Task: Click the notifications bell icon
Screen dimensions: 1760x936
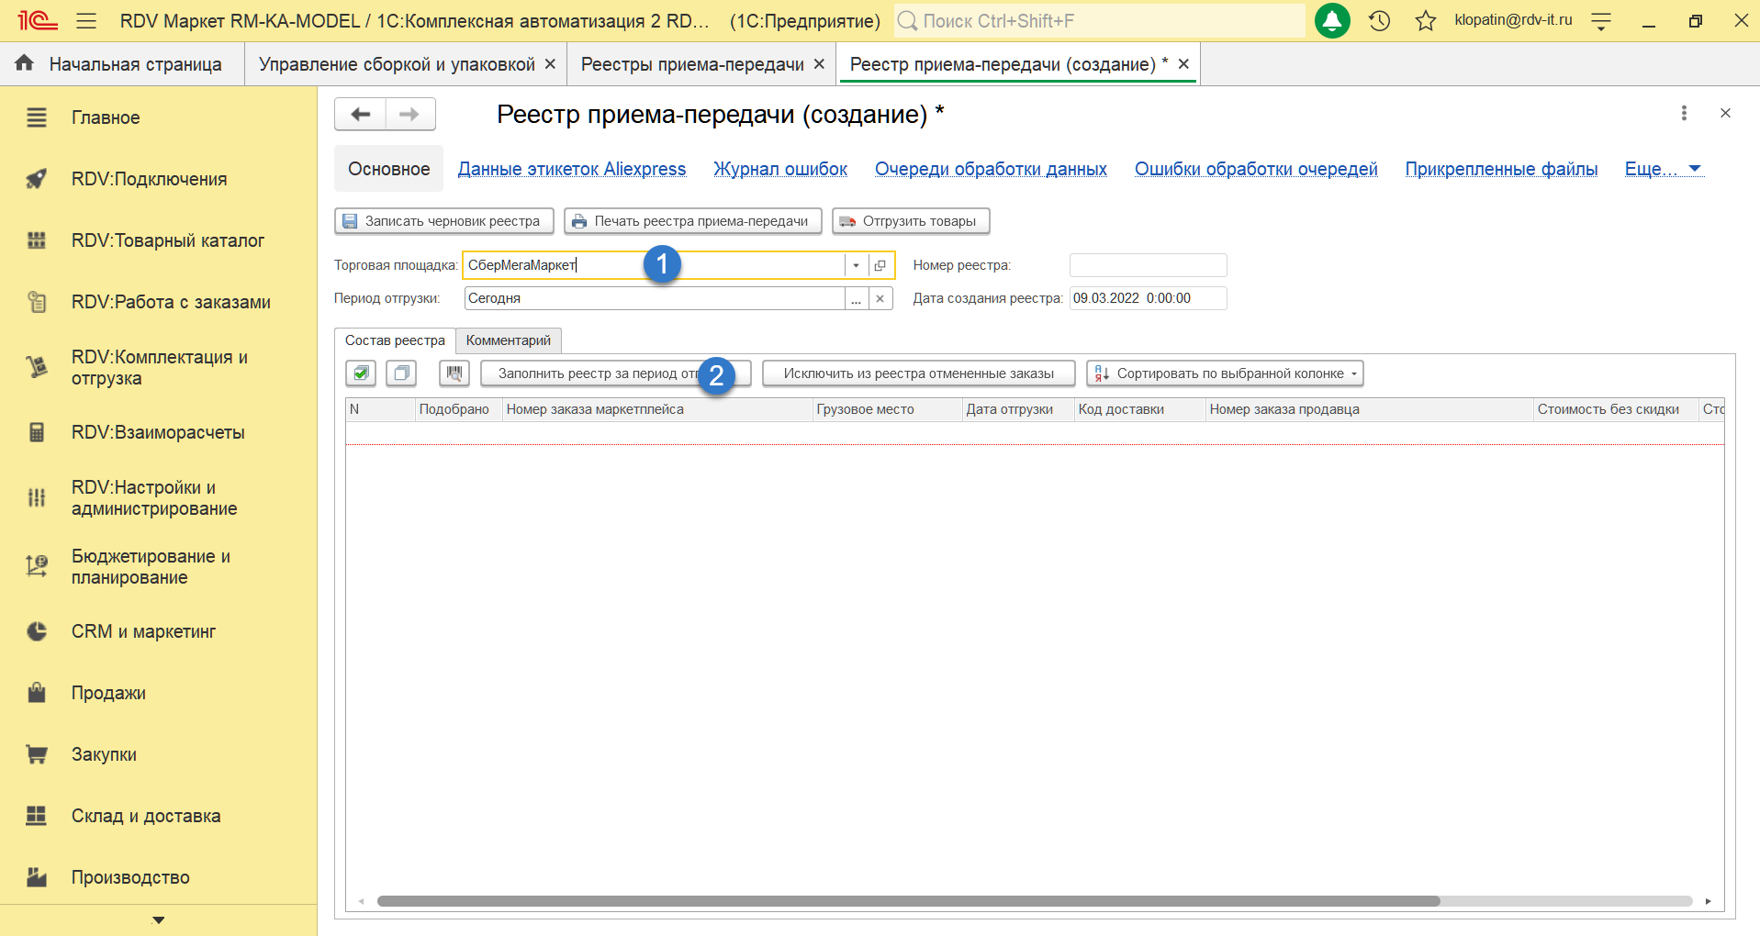Action: click(1331, 20)
